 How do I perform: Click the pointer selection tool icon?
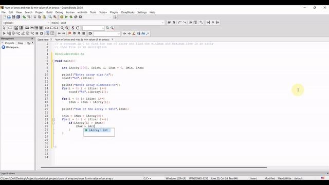4,28
